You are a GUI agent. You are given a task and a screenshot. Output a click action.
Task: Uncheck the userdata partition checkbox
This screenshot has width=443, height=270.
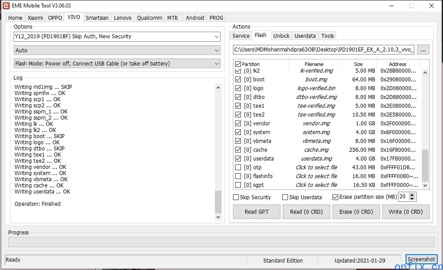[x=238, y=159]
